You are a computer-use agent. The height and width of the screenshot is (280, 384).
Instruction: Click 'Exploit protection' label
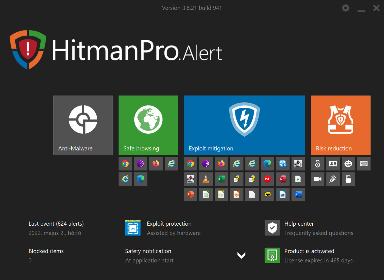point(169,224)
